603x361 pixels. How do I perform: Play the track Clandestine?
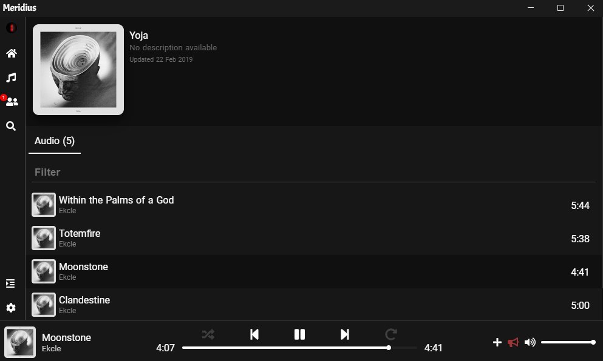click(x=313, y=305)
